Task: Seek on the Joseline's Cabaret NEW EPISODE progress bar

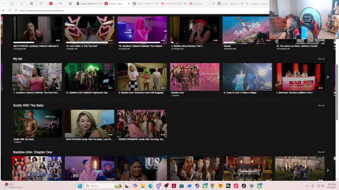Action: 37,42
